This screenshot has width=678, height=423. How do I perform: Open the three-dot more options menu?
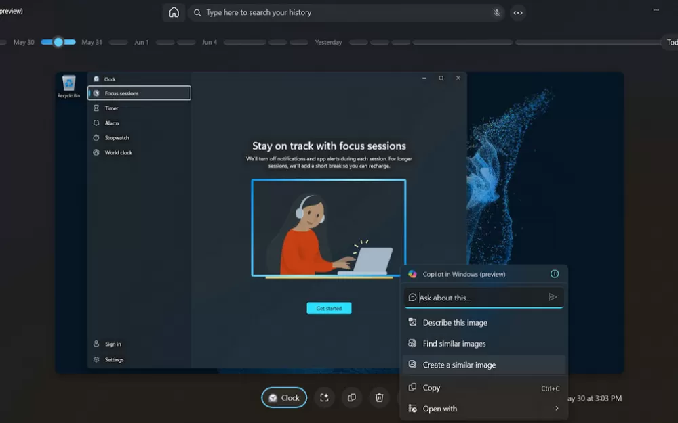[x=656, y=10]
